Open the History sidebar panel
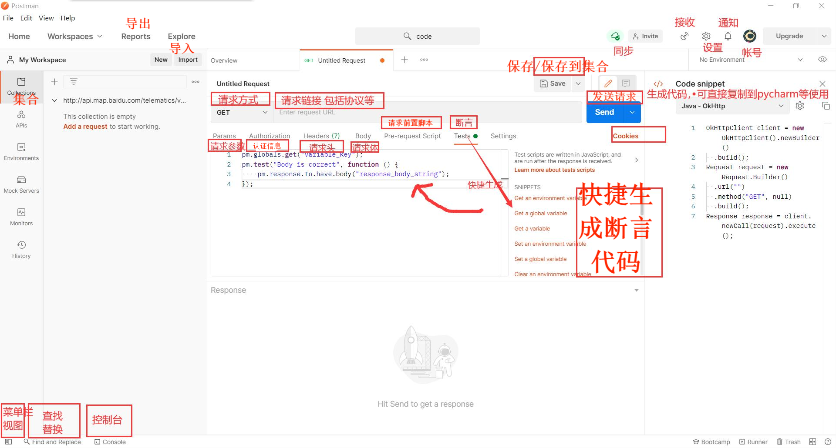This screenshot has width=836, height=448. point(21,250)
